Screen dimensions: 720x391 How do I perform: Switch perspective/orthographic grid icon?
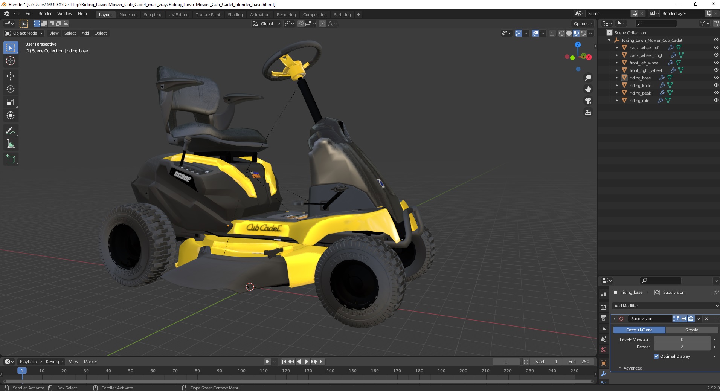[x=588, y=112]
